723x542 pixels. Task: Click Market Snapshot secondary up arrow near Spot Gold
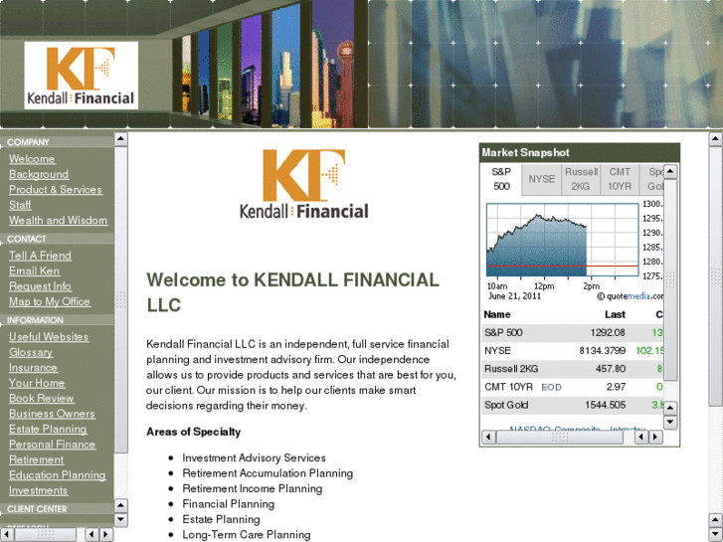[670, 408]
